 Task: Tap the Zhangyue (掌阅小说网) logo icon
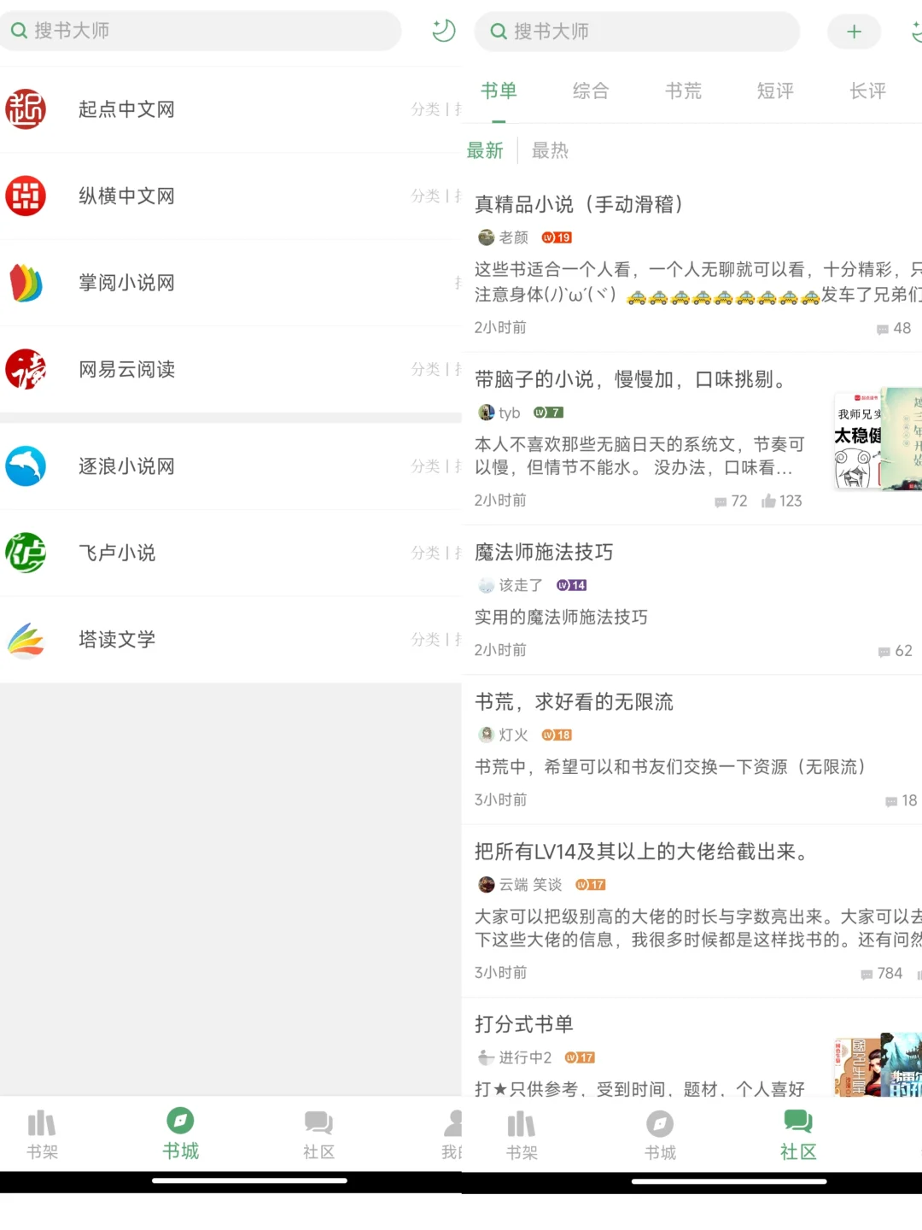26,283
